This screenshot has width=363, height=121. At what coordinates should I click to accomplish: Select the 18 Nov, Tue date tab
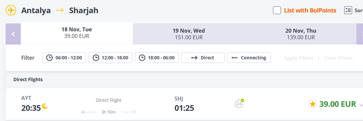tap(76, 33)
